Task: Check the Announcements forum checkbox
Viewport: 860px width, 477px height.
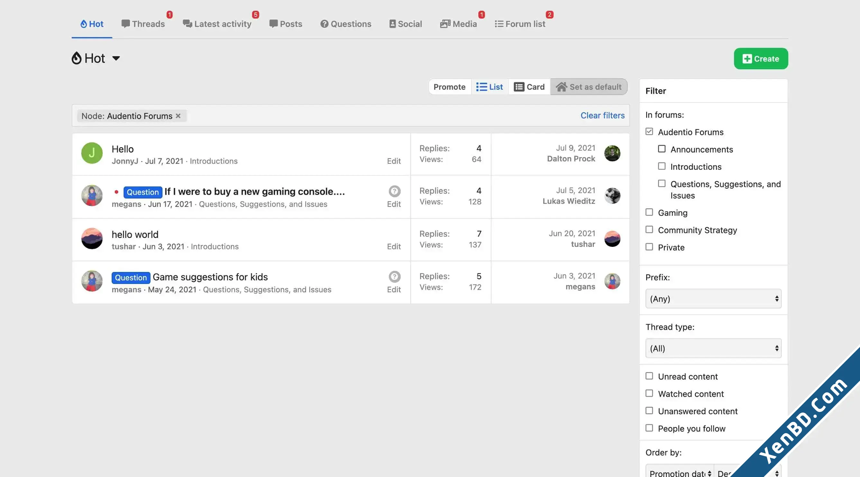Action: (x=662, y=149)
